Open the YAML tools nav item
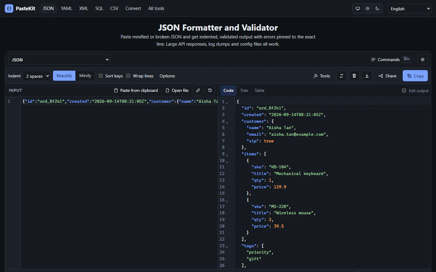 [66, 8]
